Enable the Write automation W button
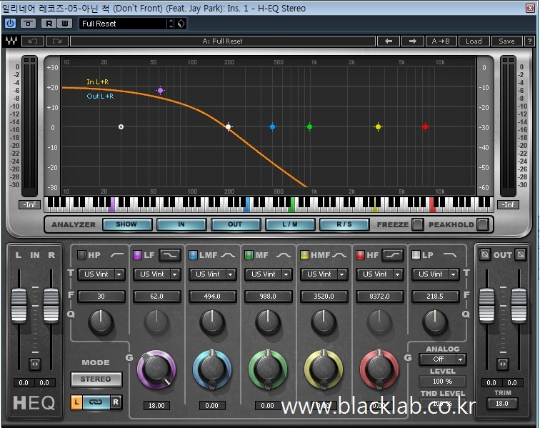Image resolution: width=540 pixels, height=428 pixels. 65,24
